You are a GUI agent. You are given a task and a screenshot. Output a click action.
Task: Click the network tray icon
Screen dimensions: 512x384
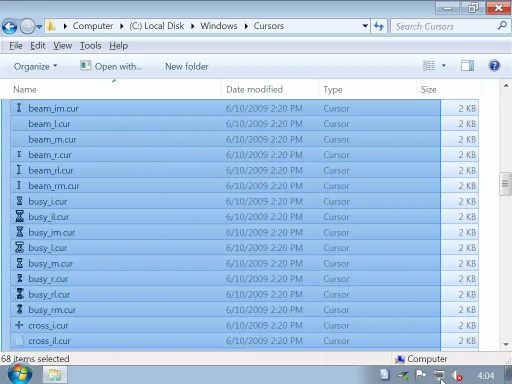[x=439, y=375]
